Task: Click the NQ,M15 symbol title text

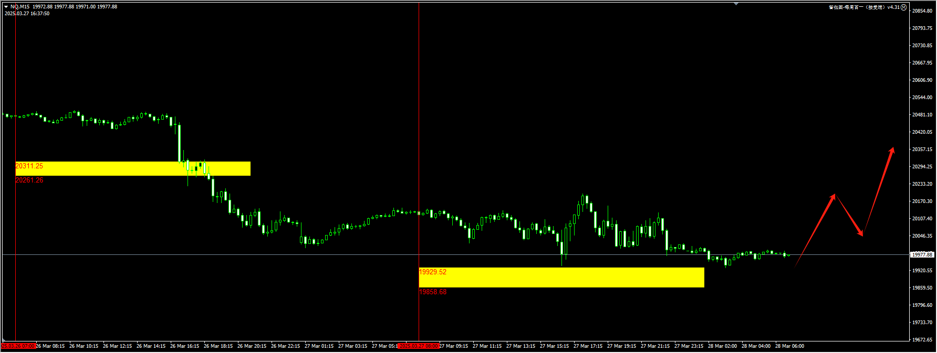Action: 20,7
